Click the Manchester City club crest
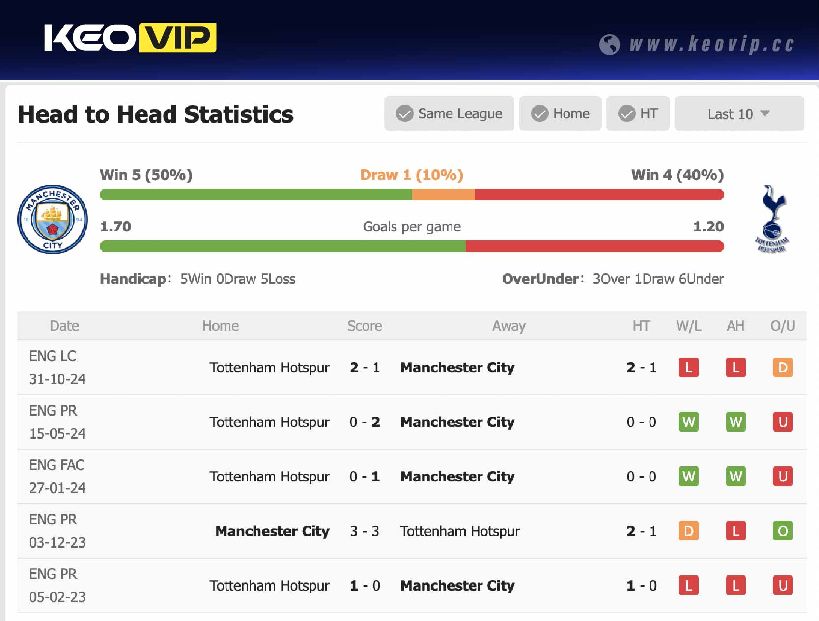This screenshot has height=621, width=819. [x=53, y=219]
